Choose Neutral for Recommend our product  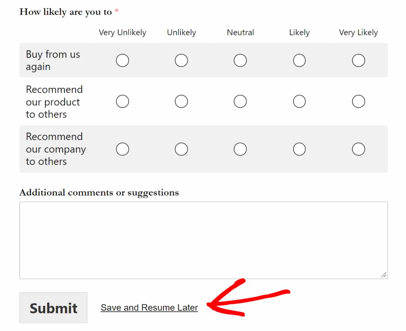tap(240, 101)
